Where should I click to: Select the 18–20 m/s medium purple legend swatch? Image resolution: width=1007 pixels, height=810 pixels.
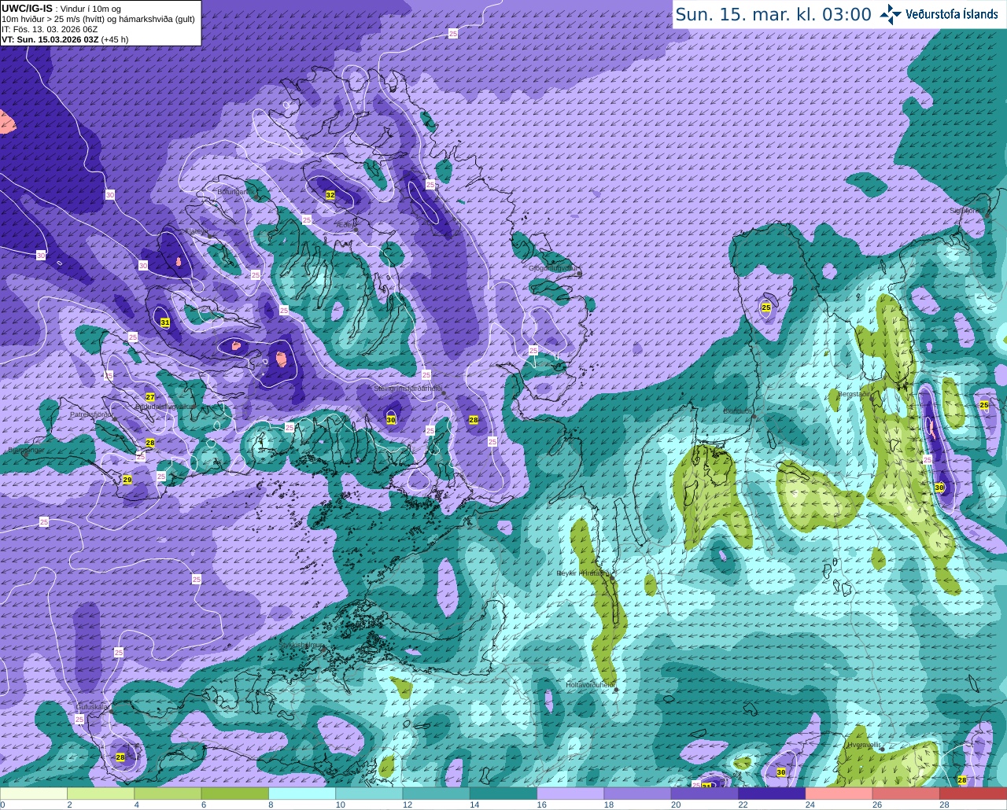coord(638,793)
